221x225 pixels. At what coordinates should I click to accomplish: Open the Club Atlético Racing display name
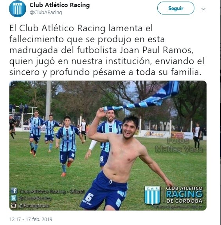pos(60,5)
